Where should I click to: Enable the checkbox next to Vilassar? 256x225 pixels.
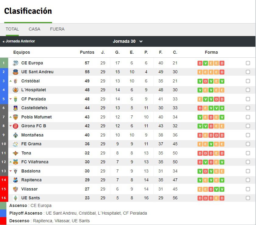point(248,189)
